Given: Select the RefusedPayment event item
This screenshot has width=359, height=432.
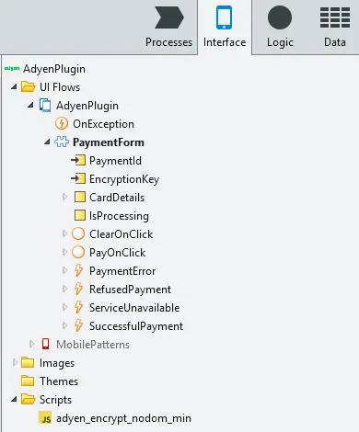Looking at the screenshot, I should tap(122, 290).
